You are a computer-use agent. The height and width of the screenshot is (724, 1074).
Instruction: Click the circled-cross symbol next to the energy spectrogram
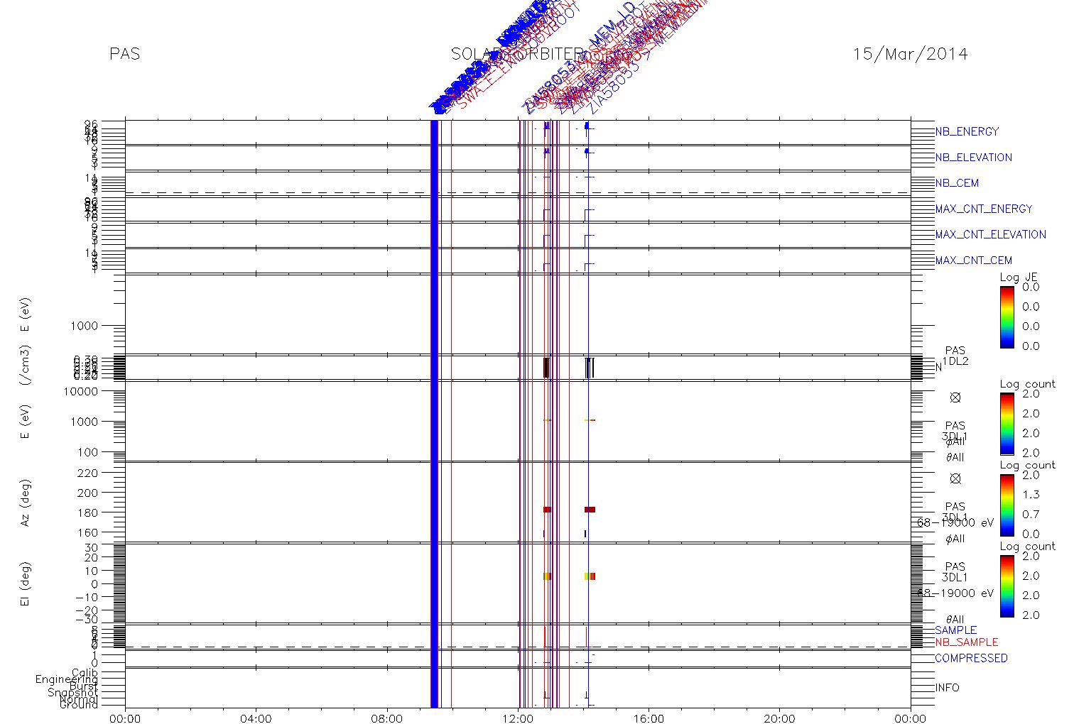click(955, 397)
